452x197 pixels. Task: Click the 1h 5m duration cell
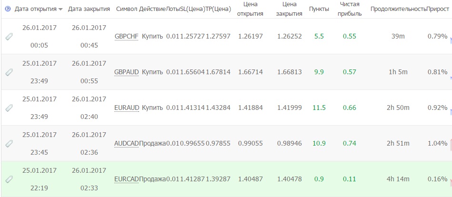tap(398, 72)
